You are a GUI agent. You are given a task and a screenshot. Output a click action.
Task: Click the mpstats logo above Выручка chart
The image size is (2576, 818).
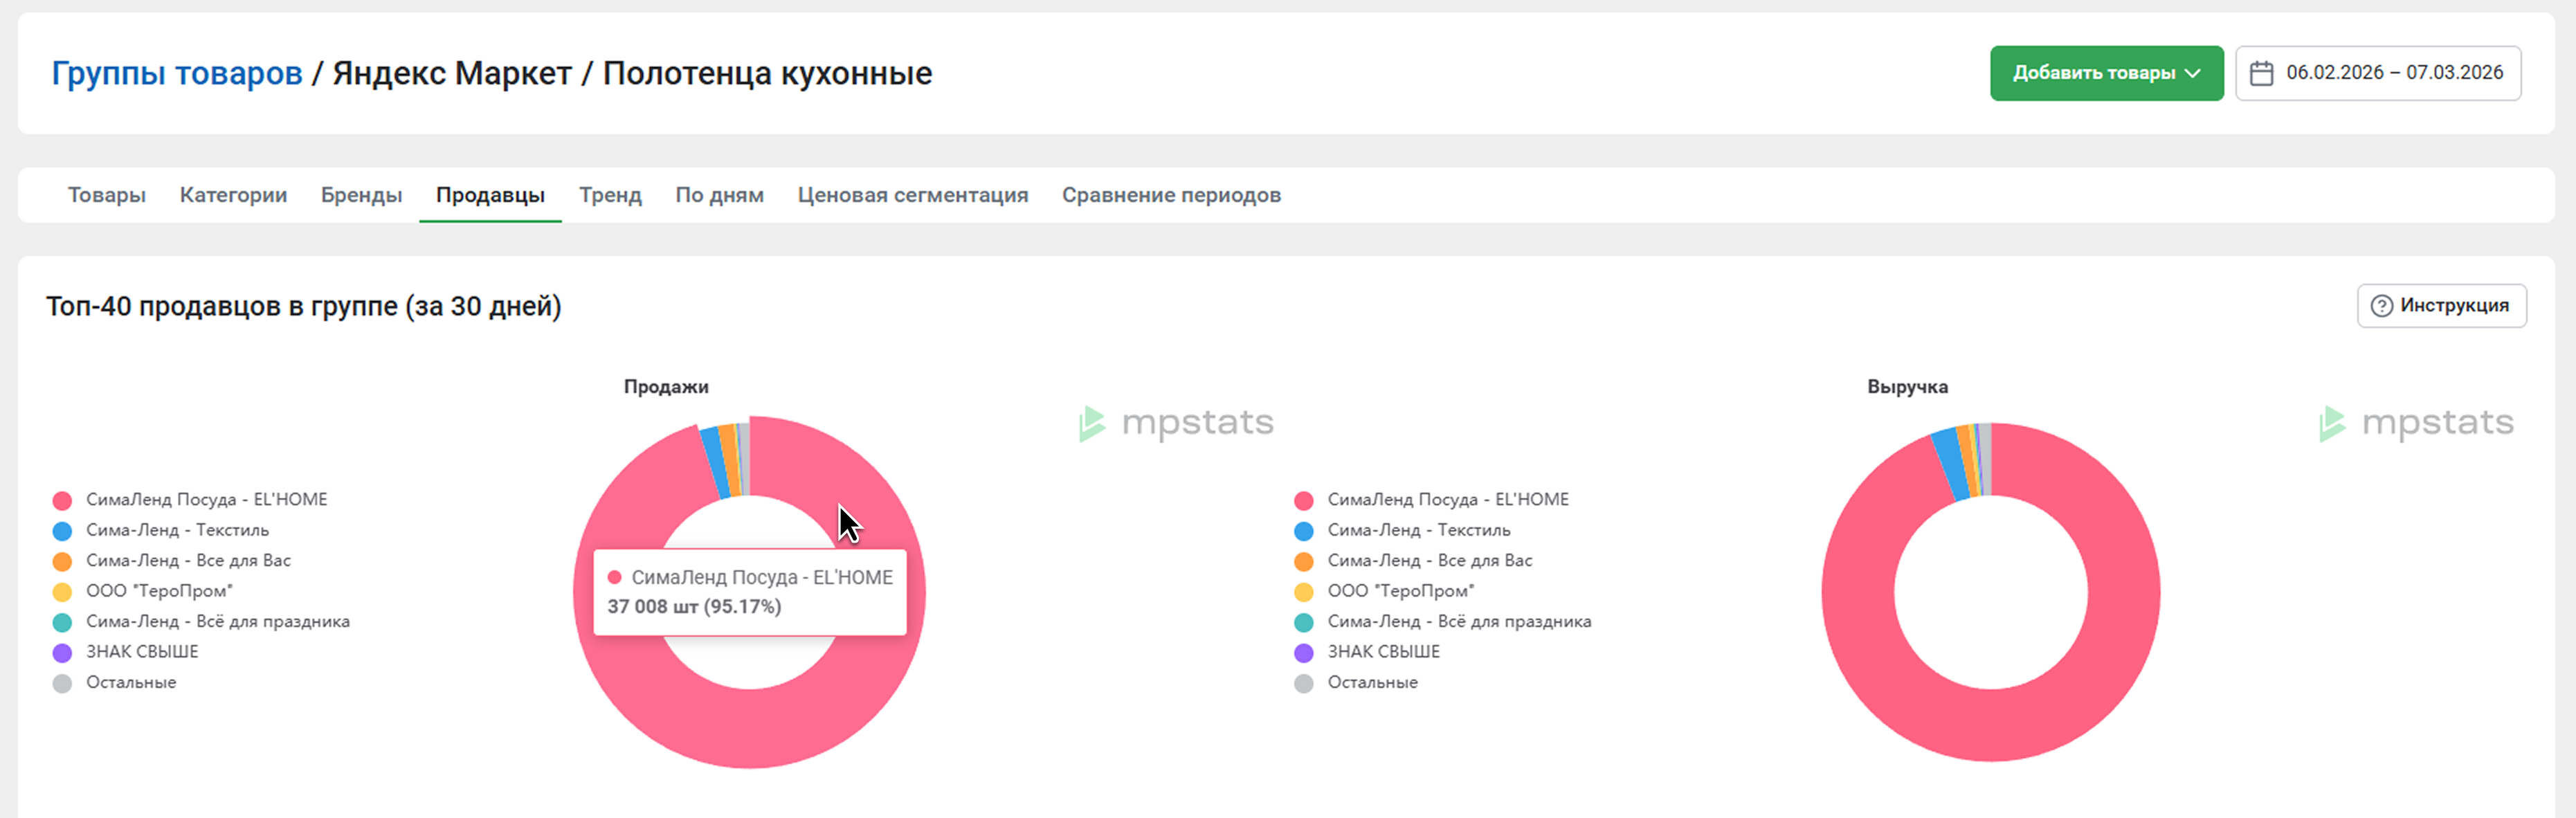pos(2416,423)
